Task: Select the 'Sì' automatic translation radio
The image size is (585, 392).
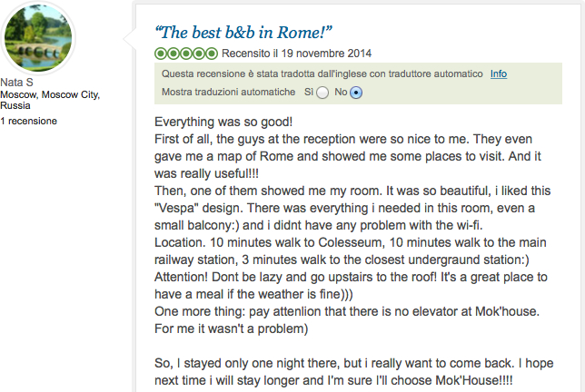Action: (324, 93)
